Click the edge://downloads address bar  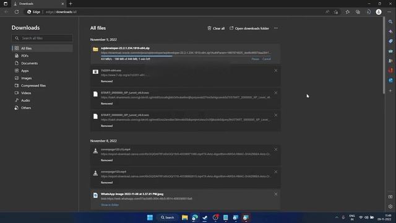click(x=61, y=12)
